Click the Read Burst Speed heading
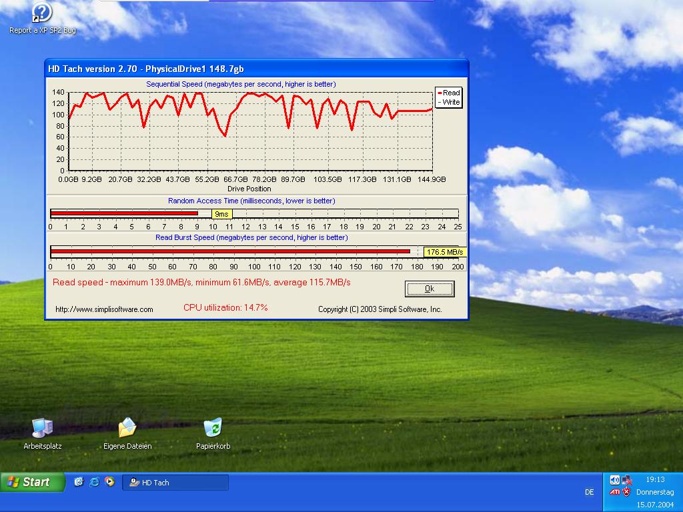This screenshot has height=512, width=683. tap(251, 237)
